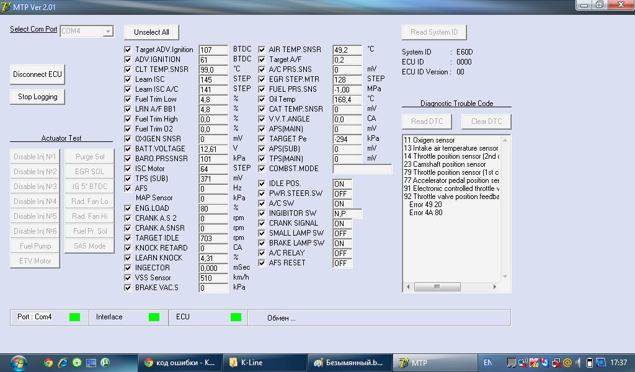
Task: Uncheck AIR TEMP.SNSR checkbox
Action: (262, 50)
